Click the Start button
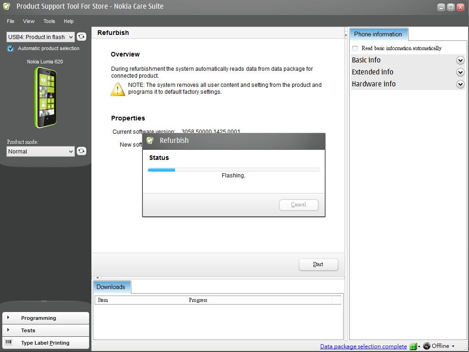Screen dimensions: 469x352 318,264
